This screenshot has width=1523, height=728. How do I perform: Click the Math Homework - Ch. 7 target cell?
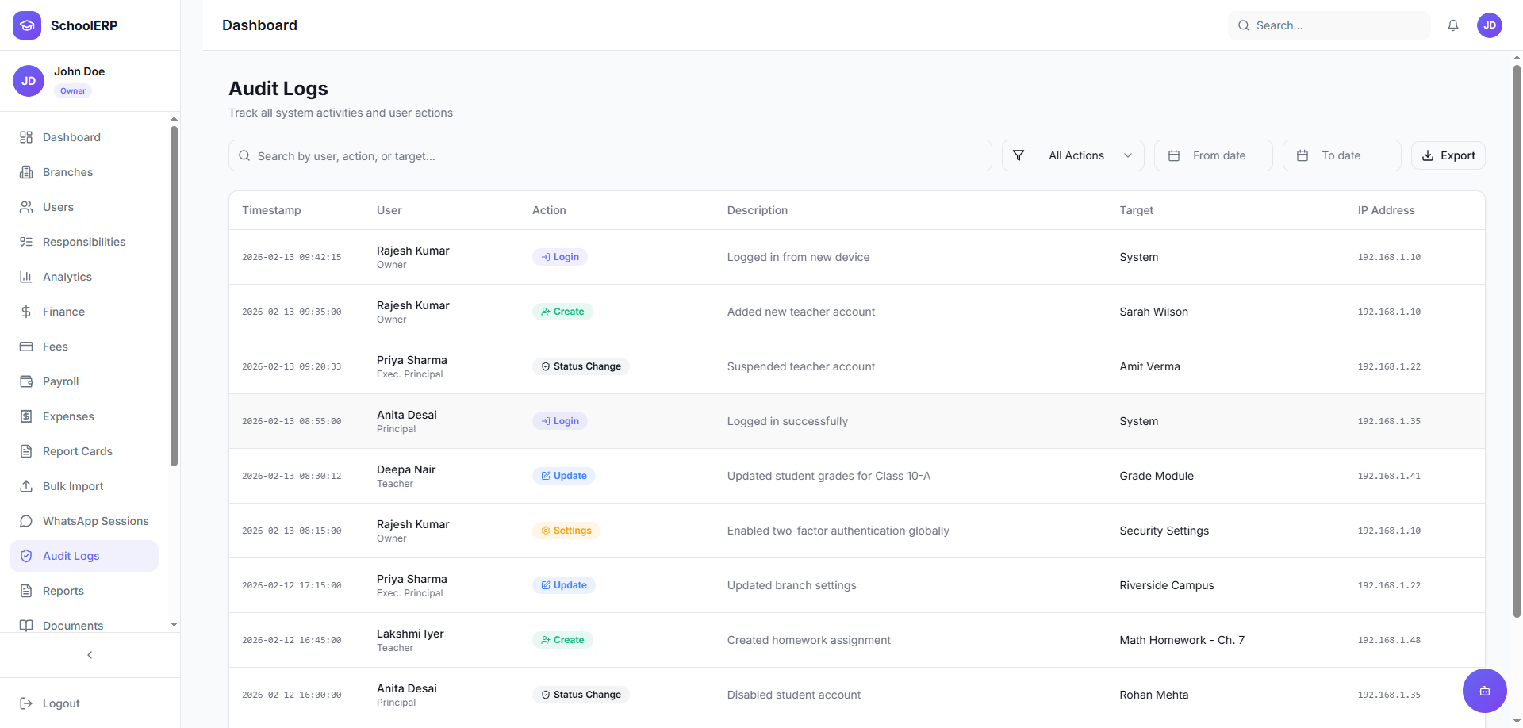[x=1181, y=640]
